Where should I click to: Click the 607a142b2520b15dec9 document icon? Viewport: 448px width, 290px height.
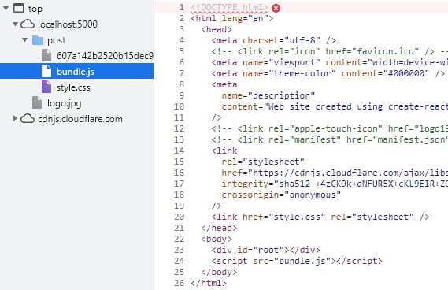tap(46, 55)
